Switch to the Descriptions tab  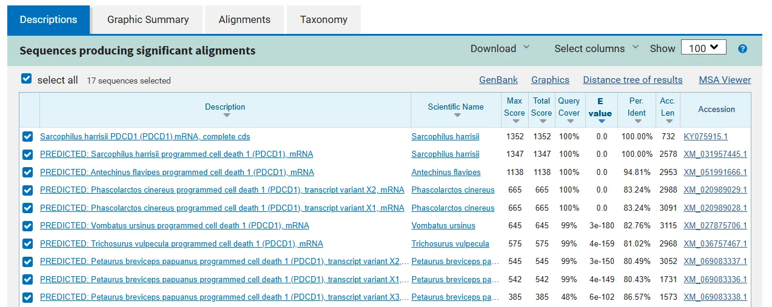(49, 19)
